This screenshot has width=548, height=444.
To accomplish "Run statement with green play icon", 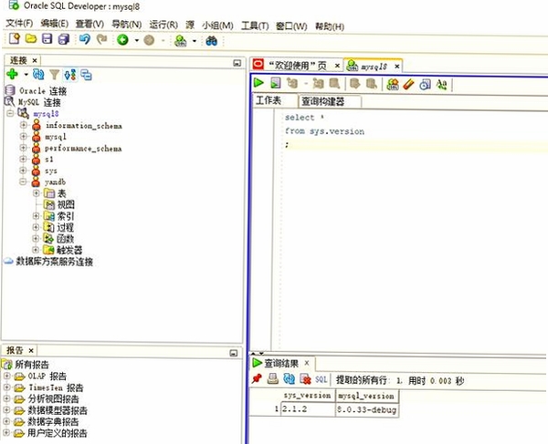I will click(258, 83).
